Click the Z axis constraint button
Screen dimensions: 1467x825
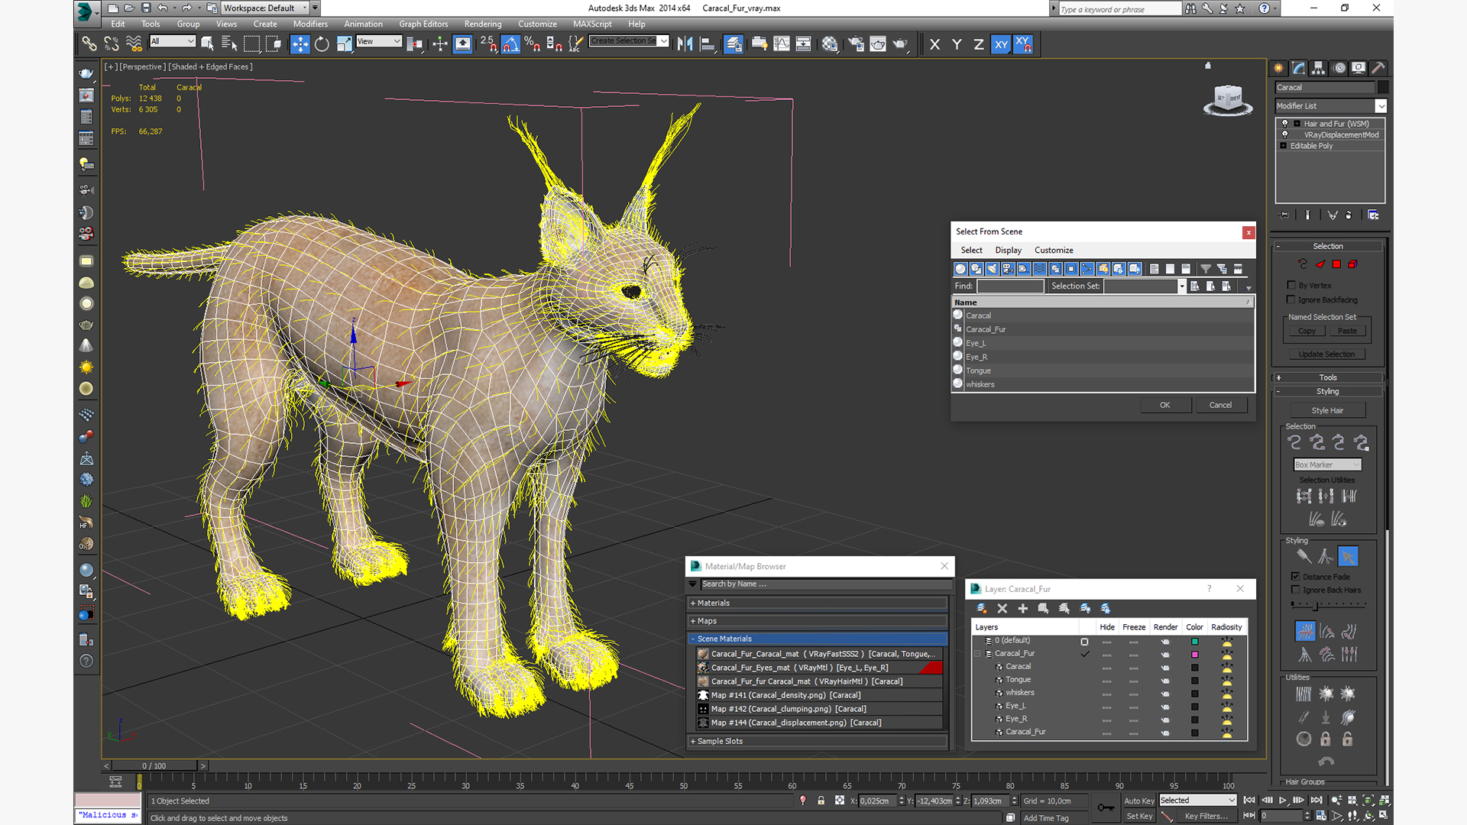tap(978, 44)
